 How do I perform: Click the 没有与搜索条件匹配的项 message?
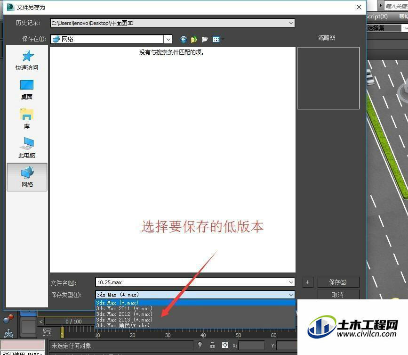pyautogui.click(x=172, y=52)
